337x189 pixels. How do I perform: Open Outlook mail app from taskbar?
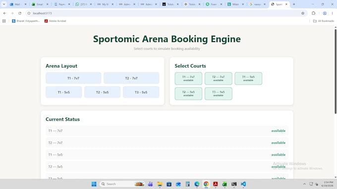[178, 184]
